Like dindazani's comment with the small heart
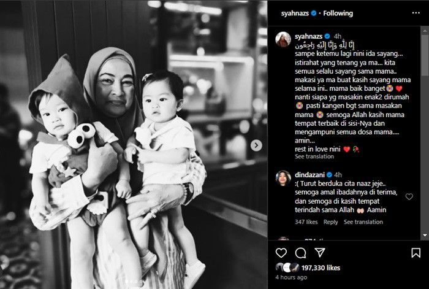This screenshot has width=429, height=289. coord(409,196)
